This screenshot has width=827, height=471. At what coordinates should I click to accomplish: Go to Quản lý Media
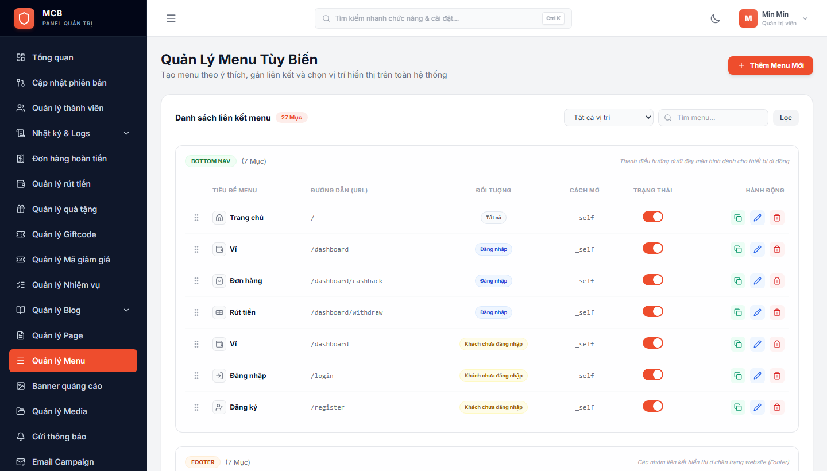pos(74,411)
